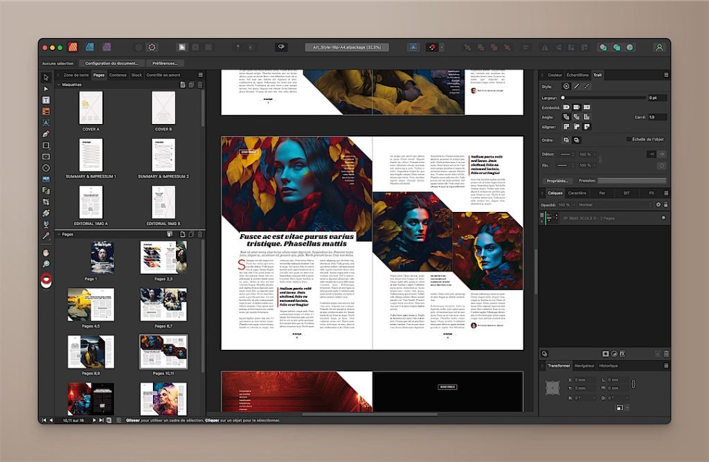This screenshot has height=462, width=709.
Task: Collapse the Maquettes section
Action: 59,85
